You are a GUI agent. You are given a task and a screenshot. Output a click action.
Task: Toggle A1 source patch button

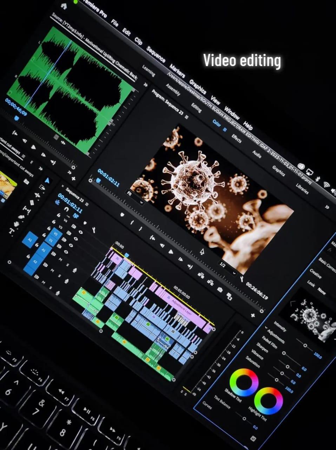point(30,240)
